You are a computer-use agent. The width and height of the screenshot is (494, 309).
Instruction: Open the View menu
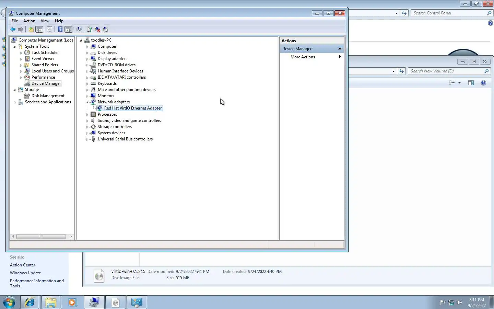pyautogui.click(x=45, y=21)
